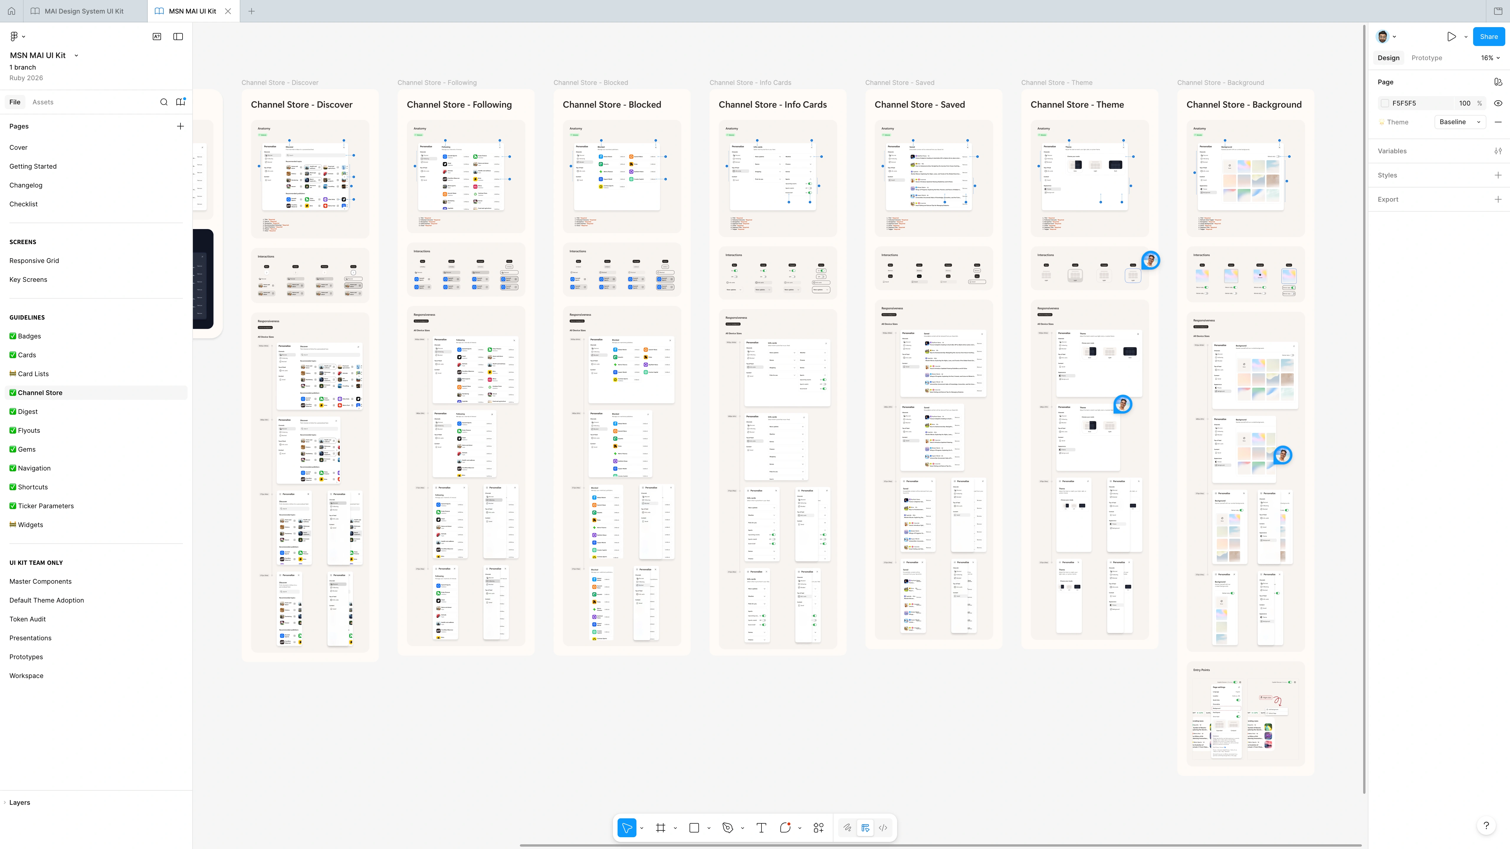Switch to the Assets tab
Image resolution: width=1510 pixels, height=849 pixels.
coord(43,102)
